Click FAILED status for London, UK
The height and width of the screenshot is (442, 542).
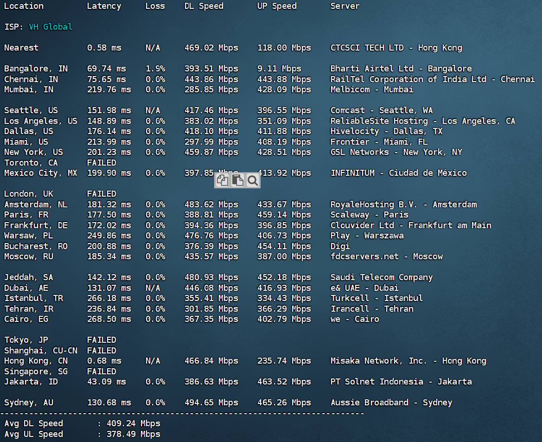coord(102,194)
